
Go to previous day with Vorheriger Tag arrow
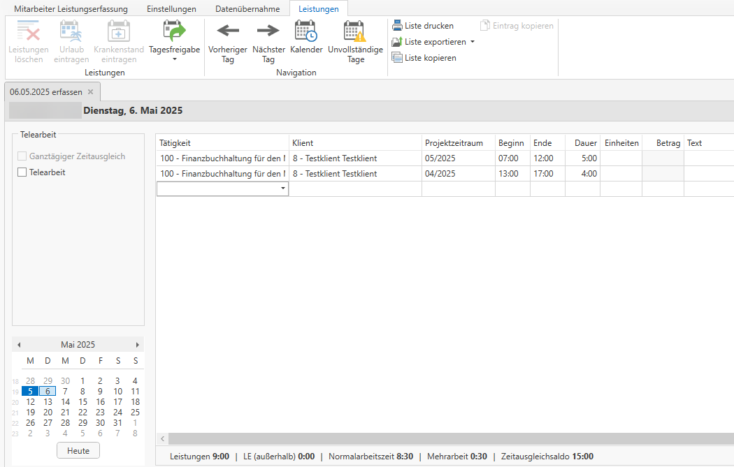(227, 31)
